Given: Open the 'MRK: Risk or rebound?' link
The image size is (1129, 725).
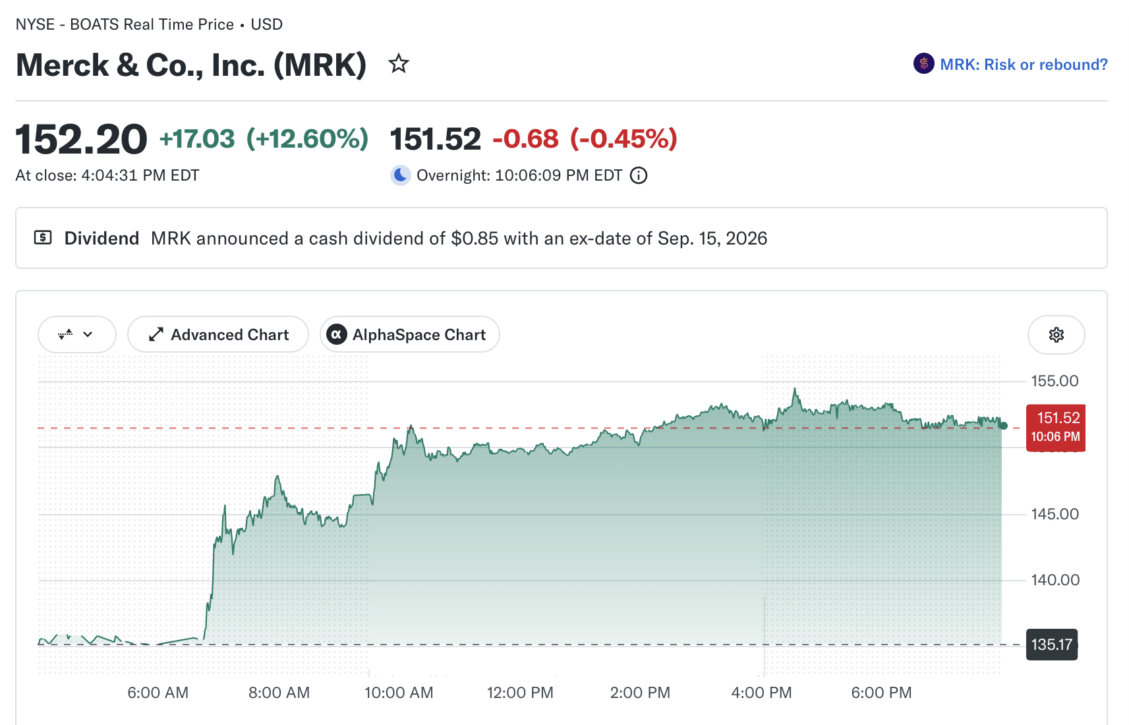Looking at the screenshot, I should (x=1024, y=65).
